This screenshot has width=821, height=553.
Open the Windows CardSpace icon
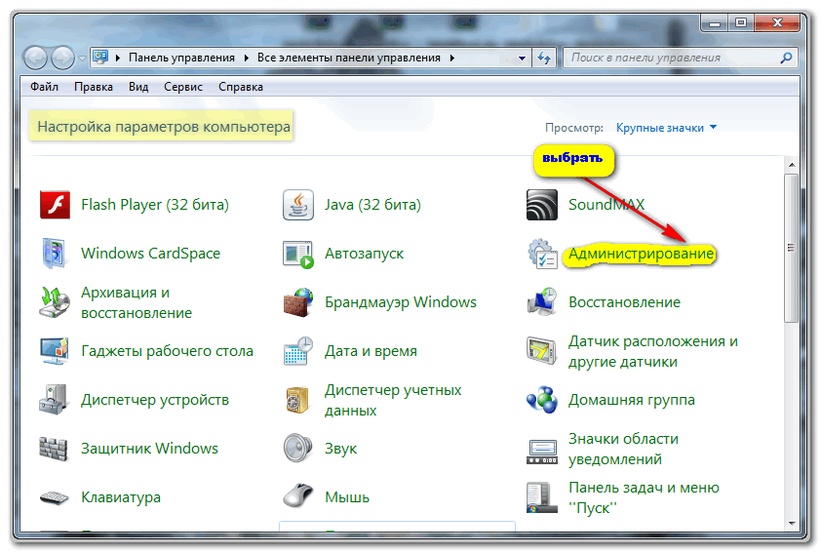click(55, 254)
